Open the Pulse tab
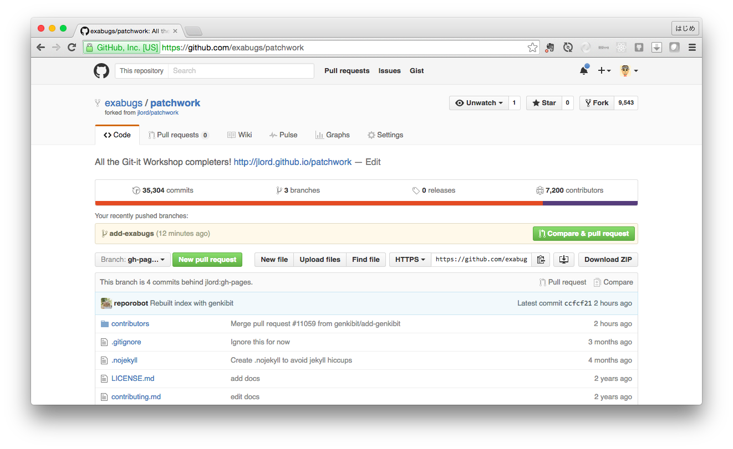The image size is (733, 449). click(x=283, y=135)
